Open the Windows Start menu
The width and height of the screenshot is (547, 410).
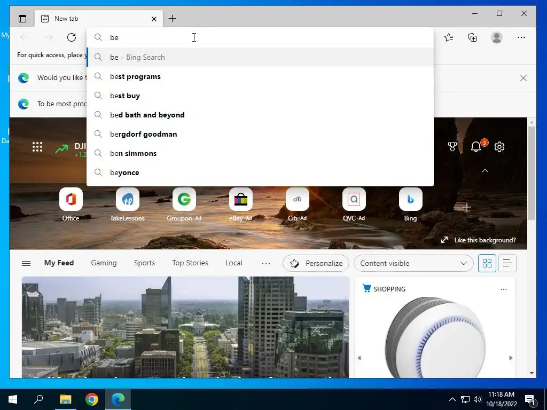tap(13, 399)
